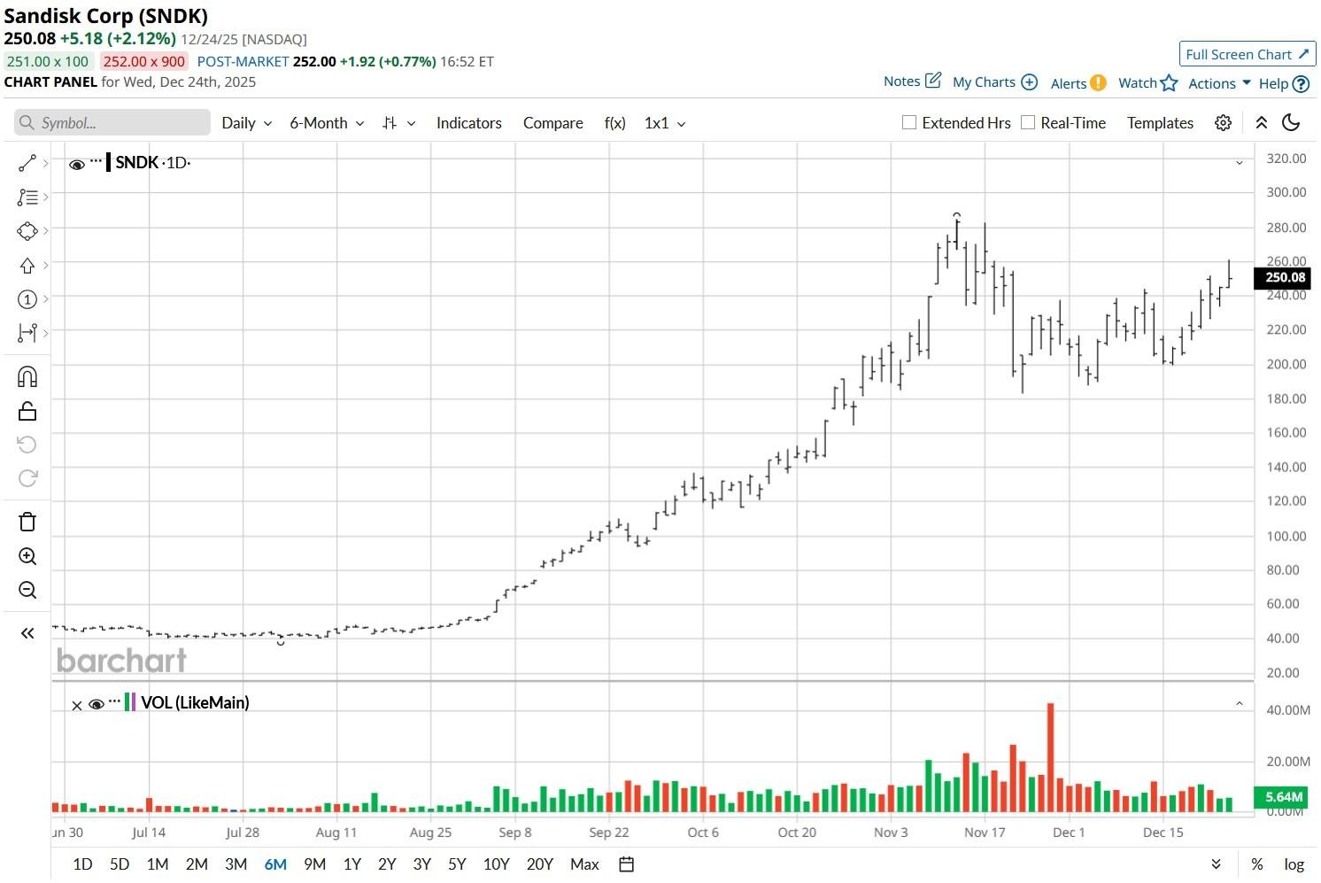Switch to dark mode with moon icon
The width and height of the screenshot is (1321, 883).
click(x=1291, y=123)
